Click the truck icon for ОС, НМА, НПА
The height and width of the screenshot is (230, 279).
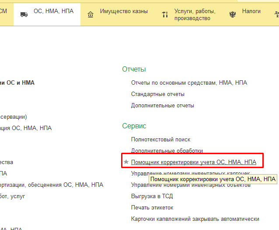point(24,14)
